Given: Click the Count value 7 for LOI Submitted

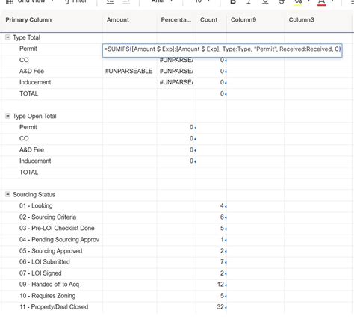Looking at the screenshot, I should click(x=222, y=262).
